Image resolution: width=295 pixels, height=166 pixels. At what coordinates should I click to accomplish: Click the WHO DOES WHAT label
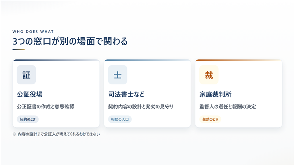pyautogui.click(x=33, y=31)
